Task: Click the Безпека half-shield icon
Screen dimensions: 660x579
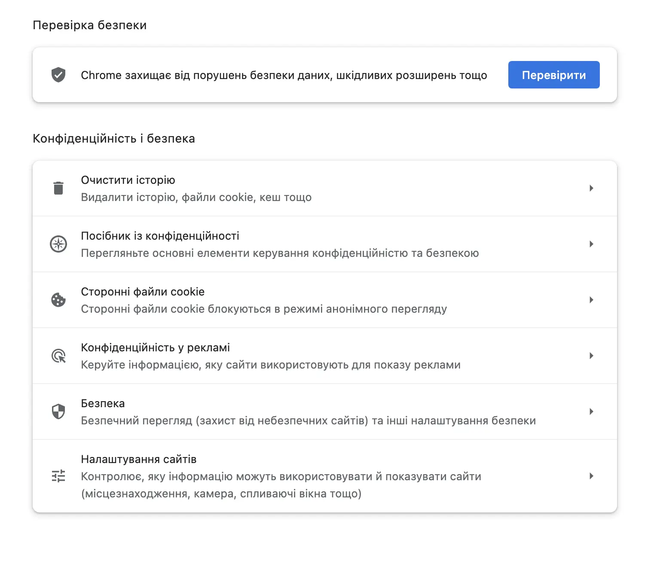Action: click(58, 411)
